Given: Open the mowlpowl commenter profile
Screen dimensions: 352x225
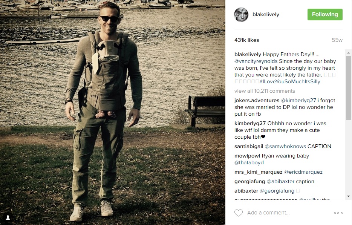Looking at the screenshot, I should (x=247, y=156).
